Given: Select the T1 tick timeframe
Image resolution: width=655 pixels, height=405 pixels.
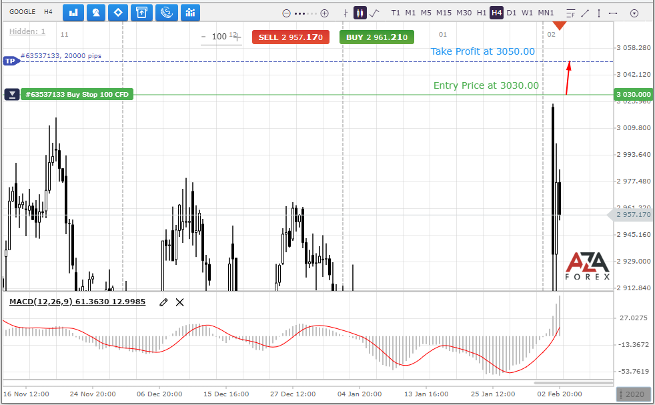Looking at the screenshot, I should [396, 13].
